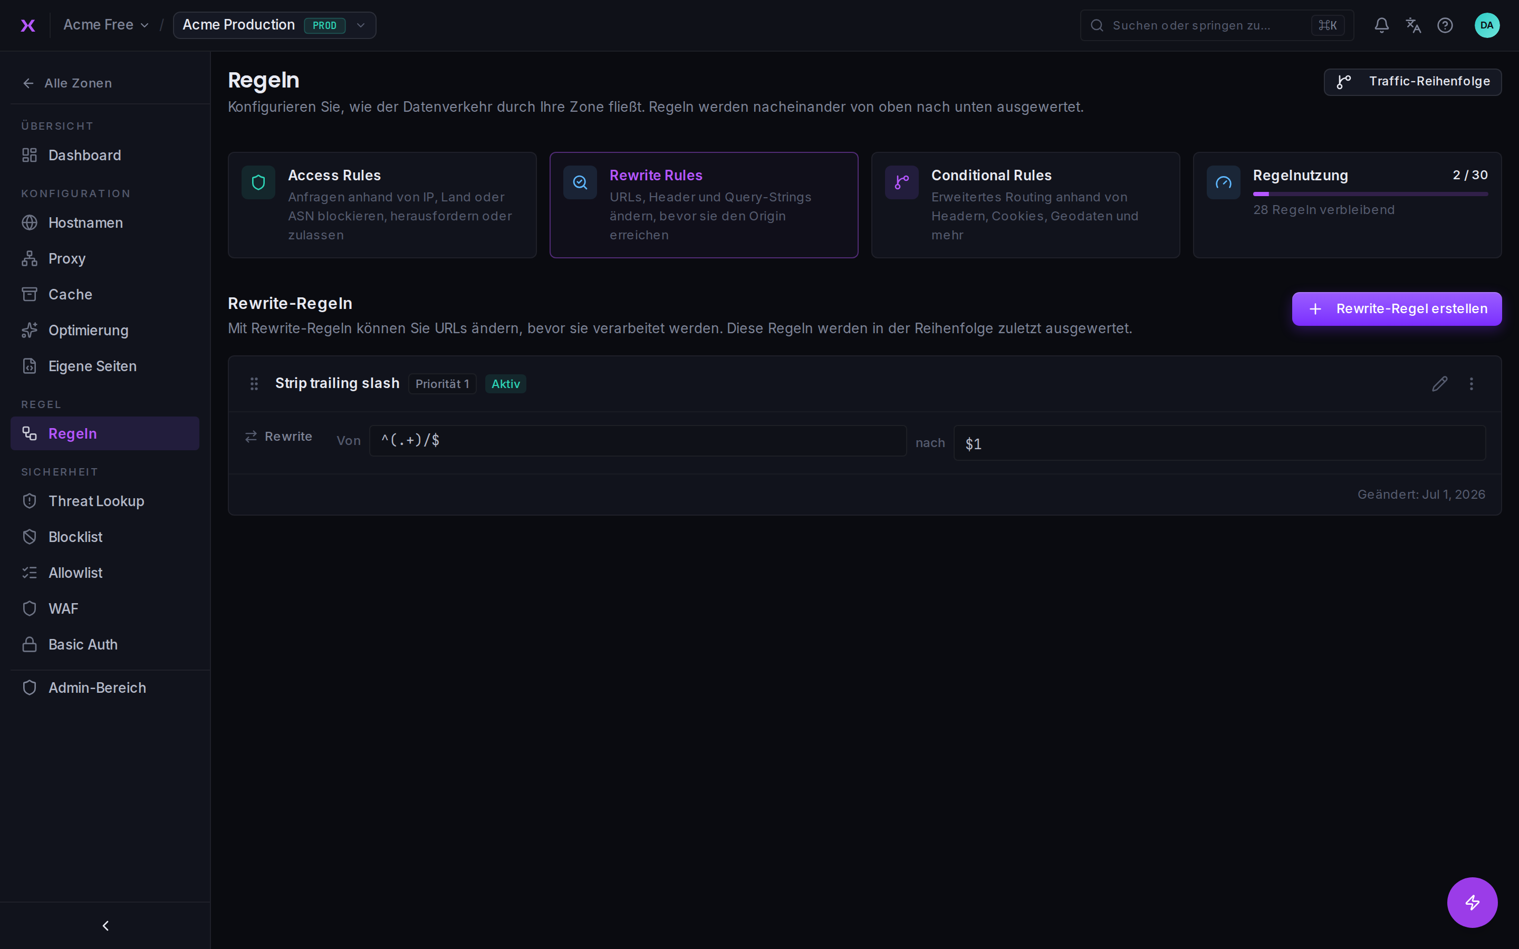Open the notifications bell
This screenshot has width=1519, height=949.
[x=1381, y=25]
